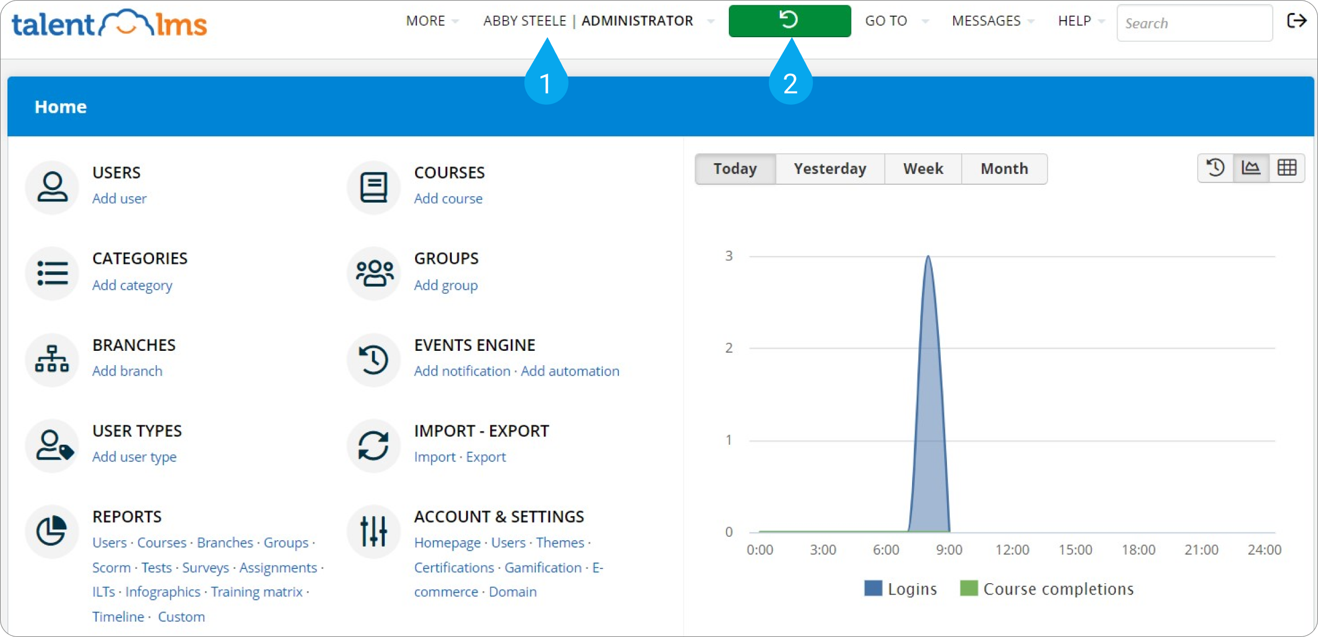Screen dimensions: 1318x637
Task: Open the Surveys report link
Action: click(x=206, y=568)
